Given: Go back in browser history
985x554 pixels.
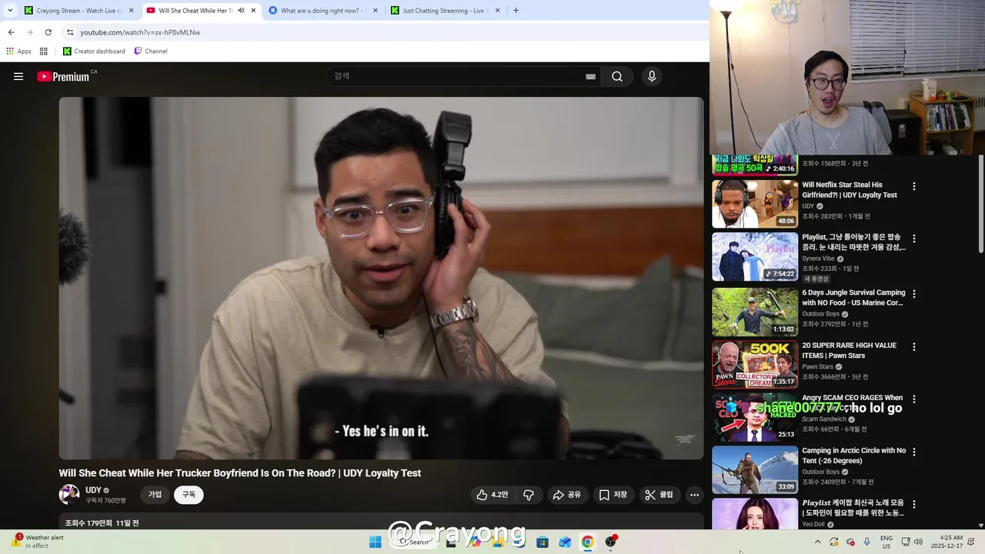Looking at the screenshot, I should coord(11,32).
